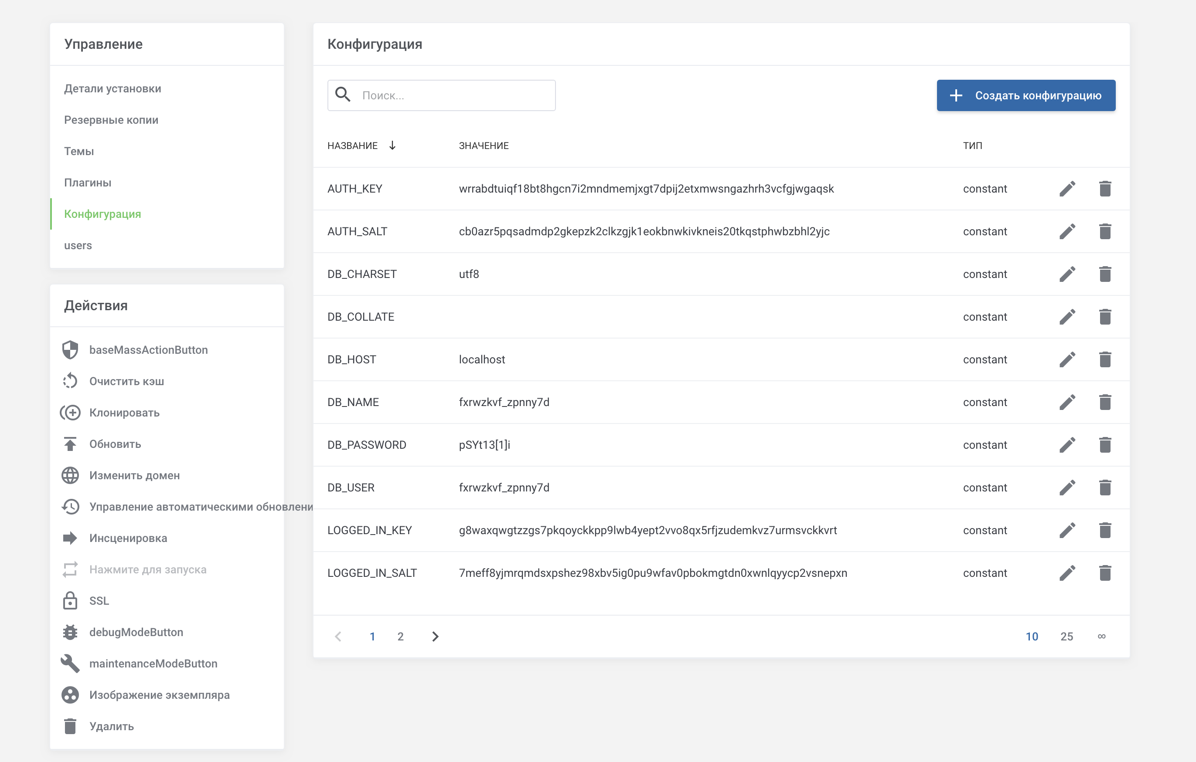Edit the AUTH_SALT row with pencil icon
The height and width of the screenshot is (762, 1196).
pyautogui.click(x=1067, y=231)
